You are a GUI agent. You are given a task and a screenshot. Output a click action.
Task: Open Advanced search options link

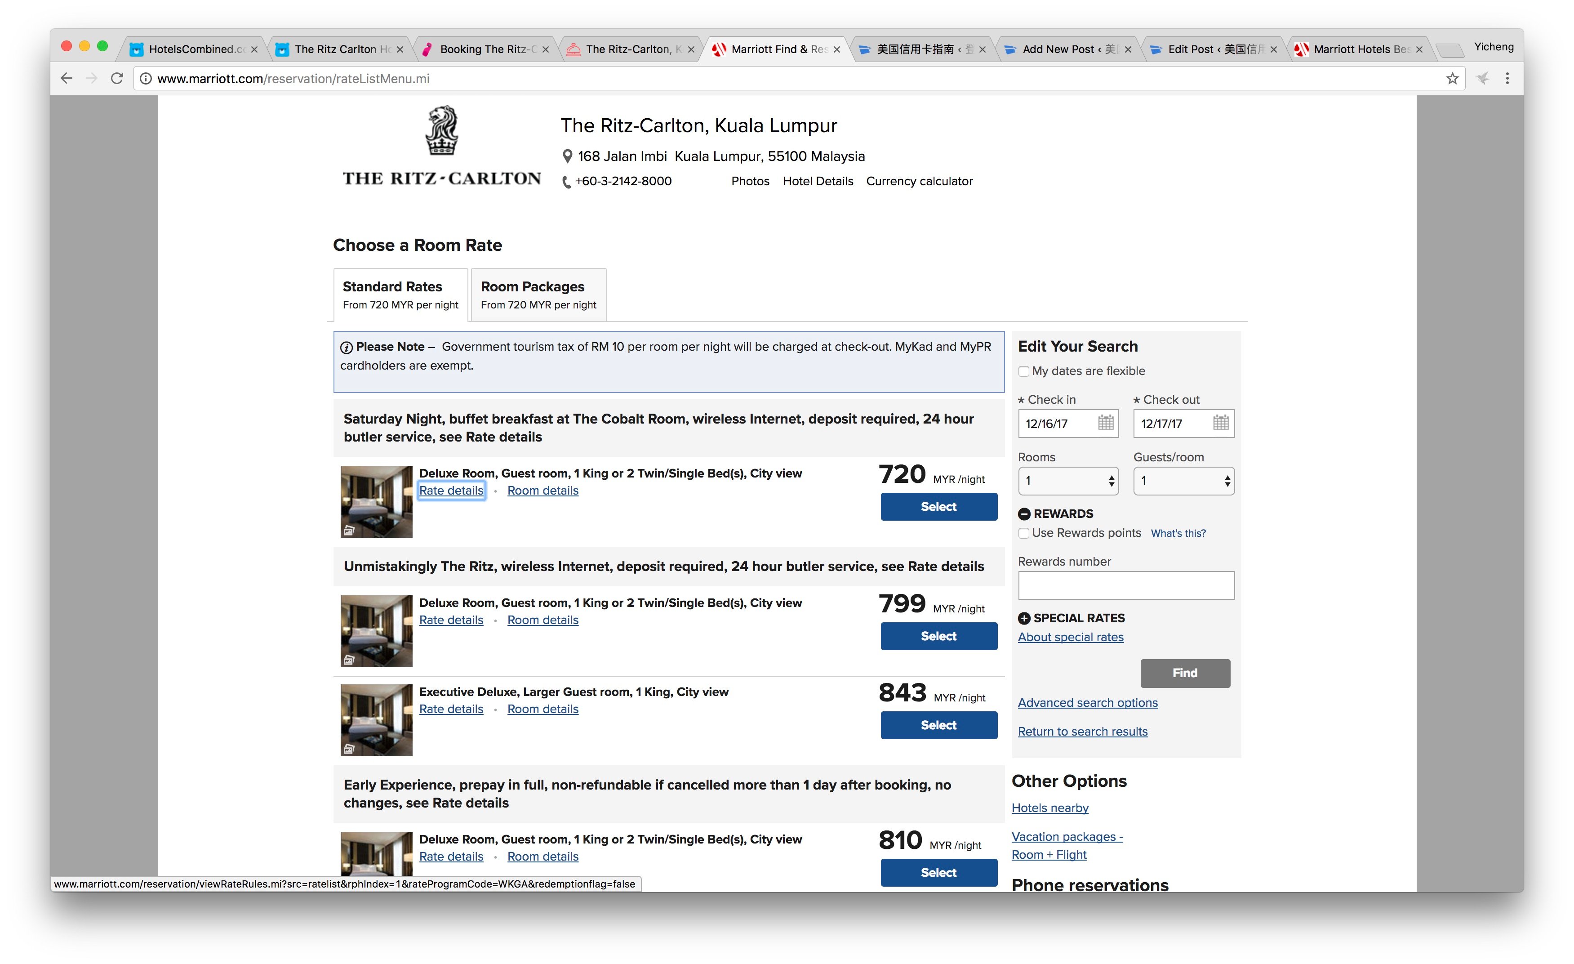click(x=1087, y=703)
